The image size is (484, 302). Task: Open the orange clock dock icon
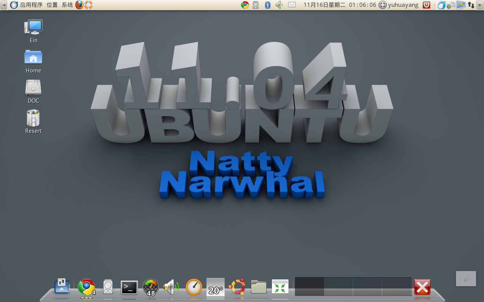[x=194, y=287]
